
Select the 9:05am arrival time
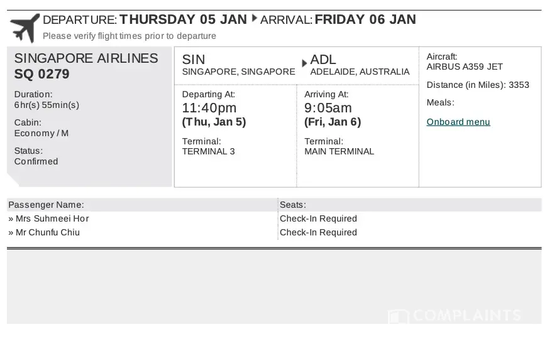click(328, 108)
